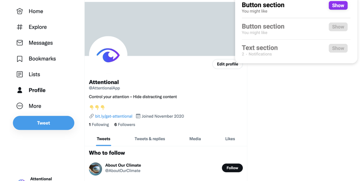The image size is (363, 181).
Task: Click the Edit profile button
Action: coord(227,64)
